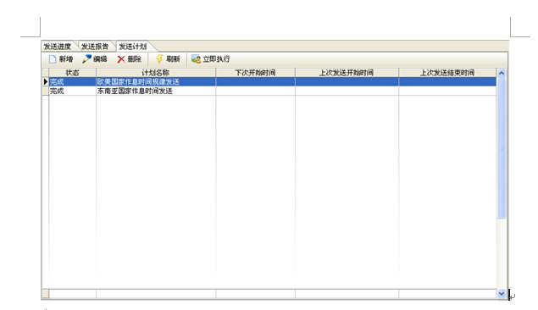The height and width of the screenshot is (310, 538).
Task: Select the 发送计划 tab
Action: [133, 47]
